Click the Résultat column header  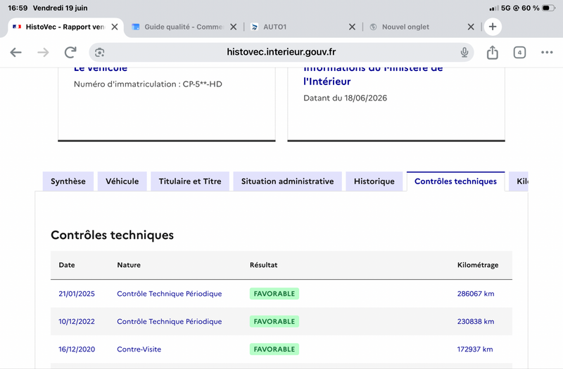(x=263, y=265)
